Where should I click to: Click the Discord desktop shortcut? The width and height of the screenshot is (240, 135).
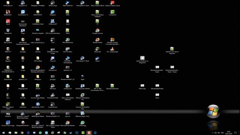52,59
